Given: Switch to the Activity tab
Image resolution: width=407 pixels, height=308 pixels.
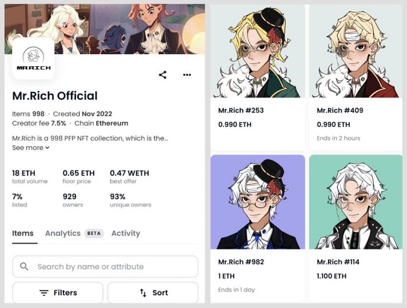Looking at the screenshot, I should (x=126, y=233).
